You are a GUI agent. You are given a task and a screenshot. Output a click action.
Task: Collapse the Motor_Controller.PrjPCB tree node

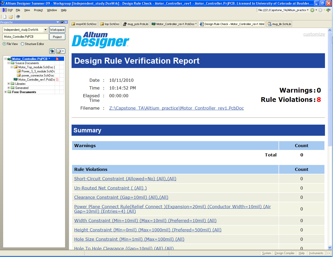click(x=5, y=59)
